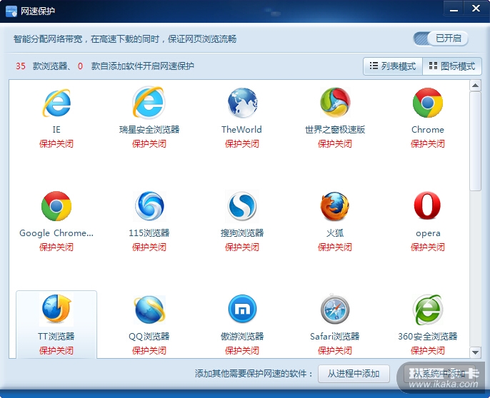This screenshot has width=490, height=398.
Task: Select the opera browser icon
Action: [x=427, y=205]
